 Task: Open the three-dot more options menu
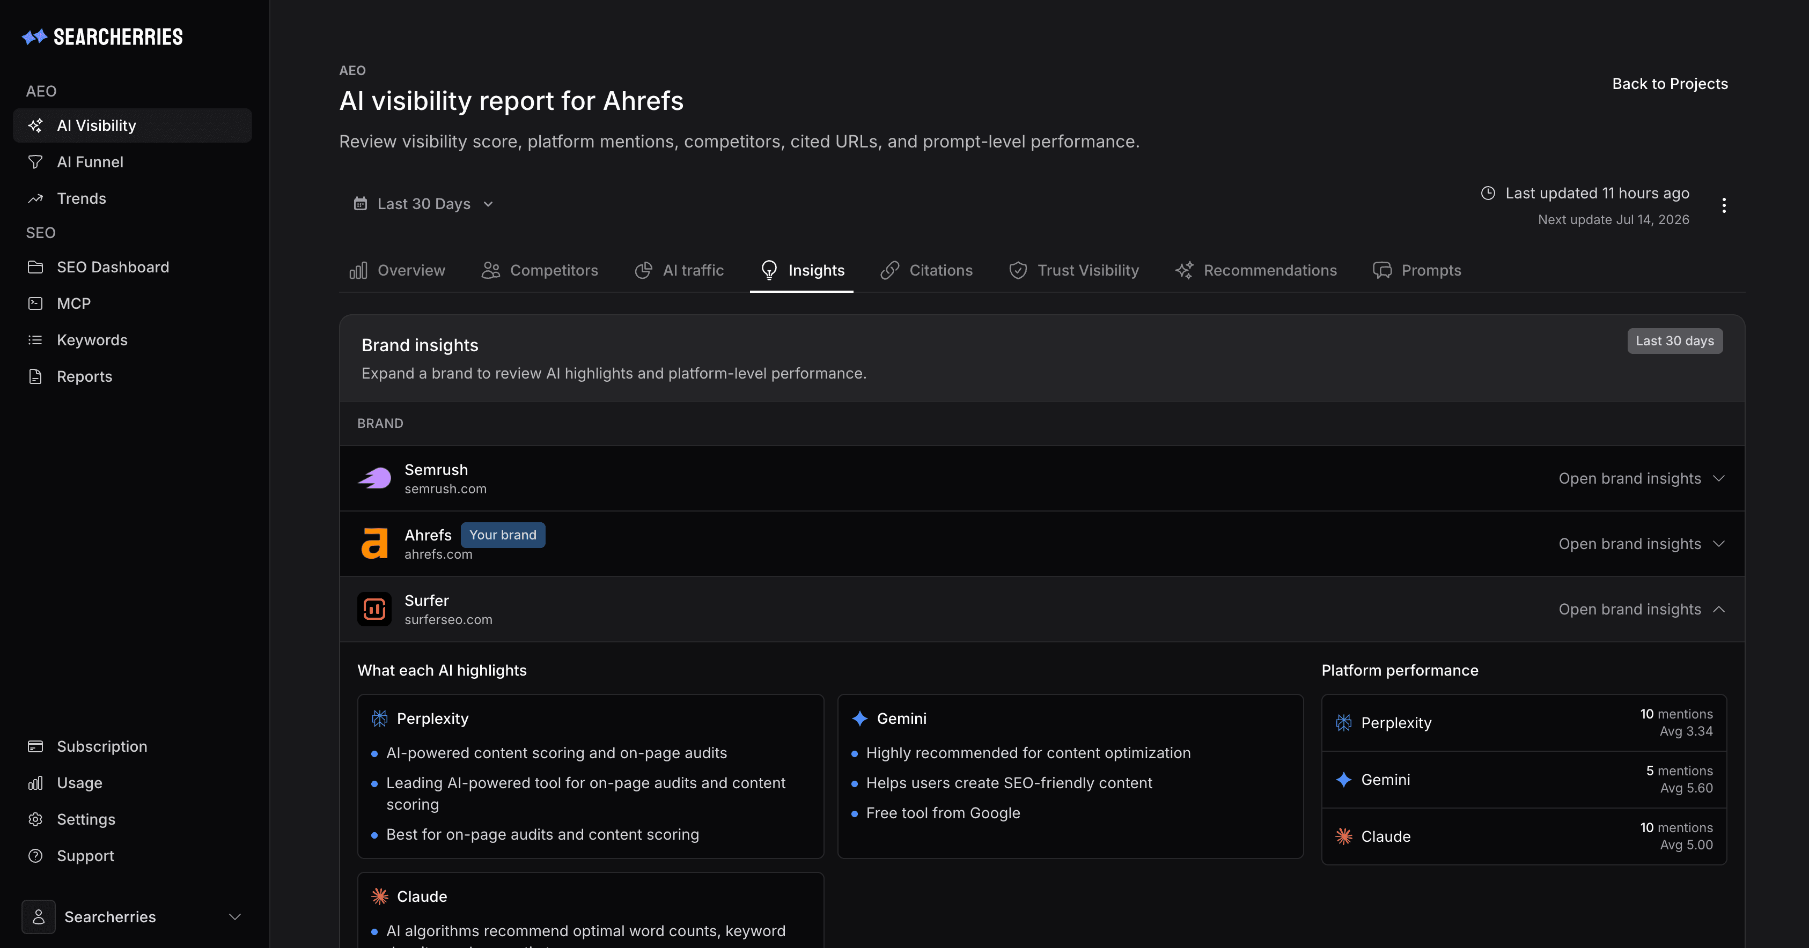1724,205
